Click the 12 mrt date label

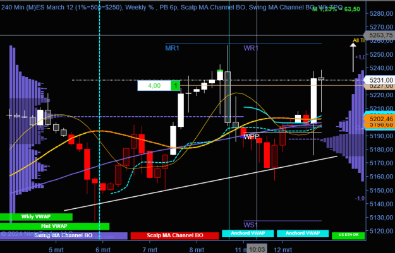click(283, 250)
